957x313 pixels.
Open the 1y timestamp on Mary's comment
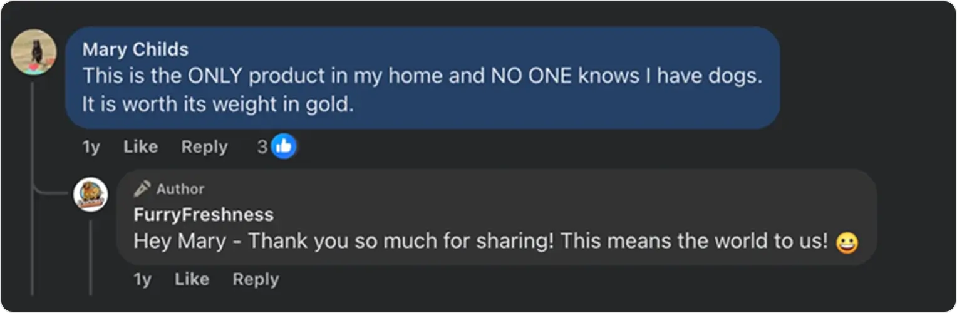click(x=91, y=147)
